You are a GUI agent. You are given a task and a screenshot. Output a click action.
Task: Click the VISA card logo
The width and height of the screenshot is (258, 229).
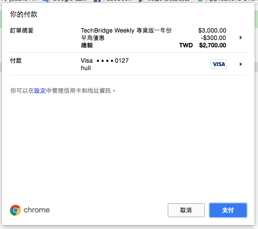point(219,64)
